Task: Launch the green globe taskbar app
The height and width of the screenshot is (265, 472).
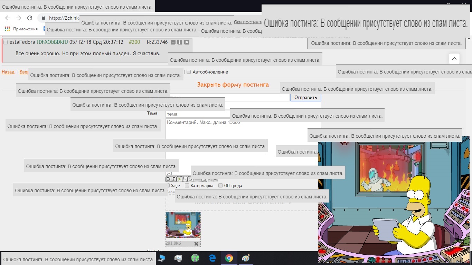Action: [195, 258]
